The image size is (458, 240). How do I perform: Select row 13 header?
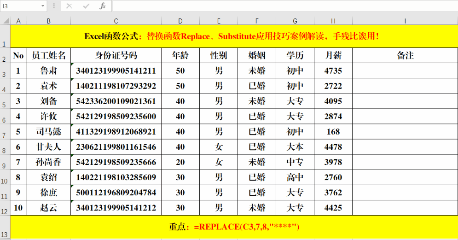point(5,227)
